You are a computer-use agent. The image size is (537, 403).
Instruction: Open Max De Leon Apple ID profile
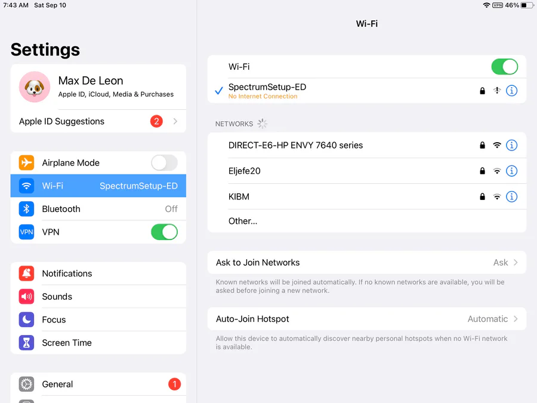pyautogui.click(x=98, y=87)
